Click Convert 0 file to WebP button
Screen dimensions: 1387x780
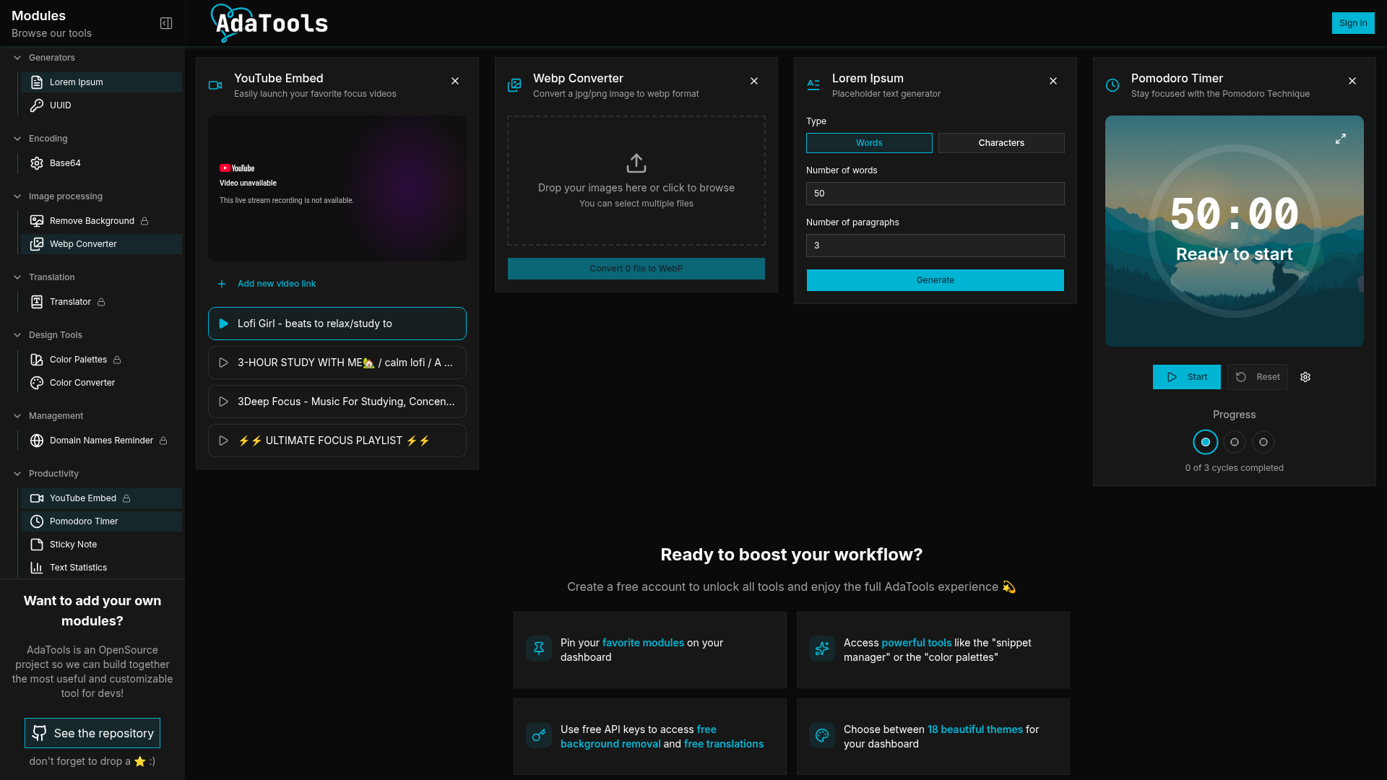636,269
